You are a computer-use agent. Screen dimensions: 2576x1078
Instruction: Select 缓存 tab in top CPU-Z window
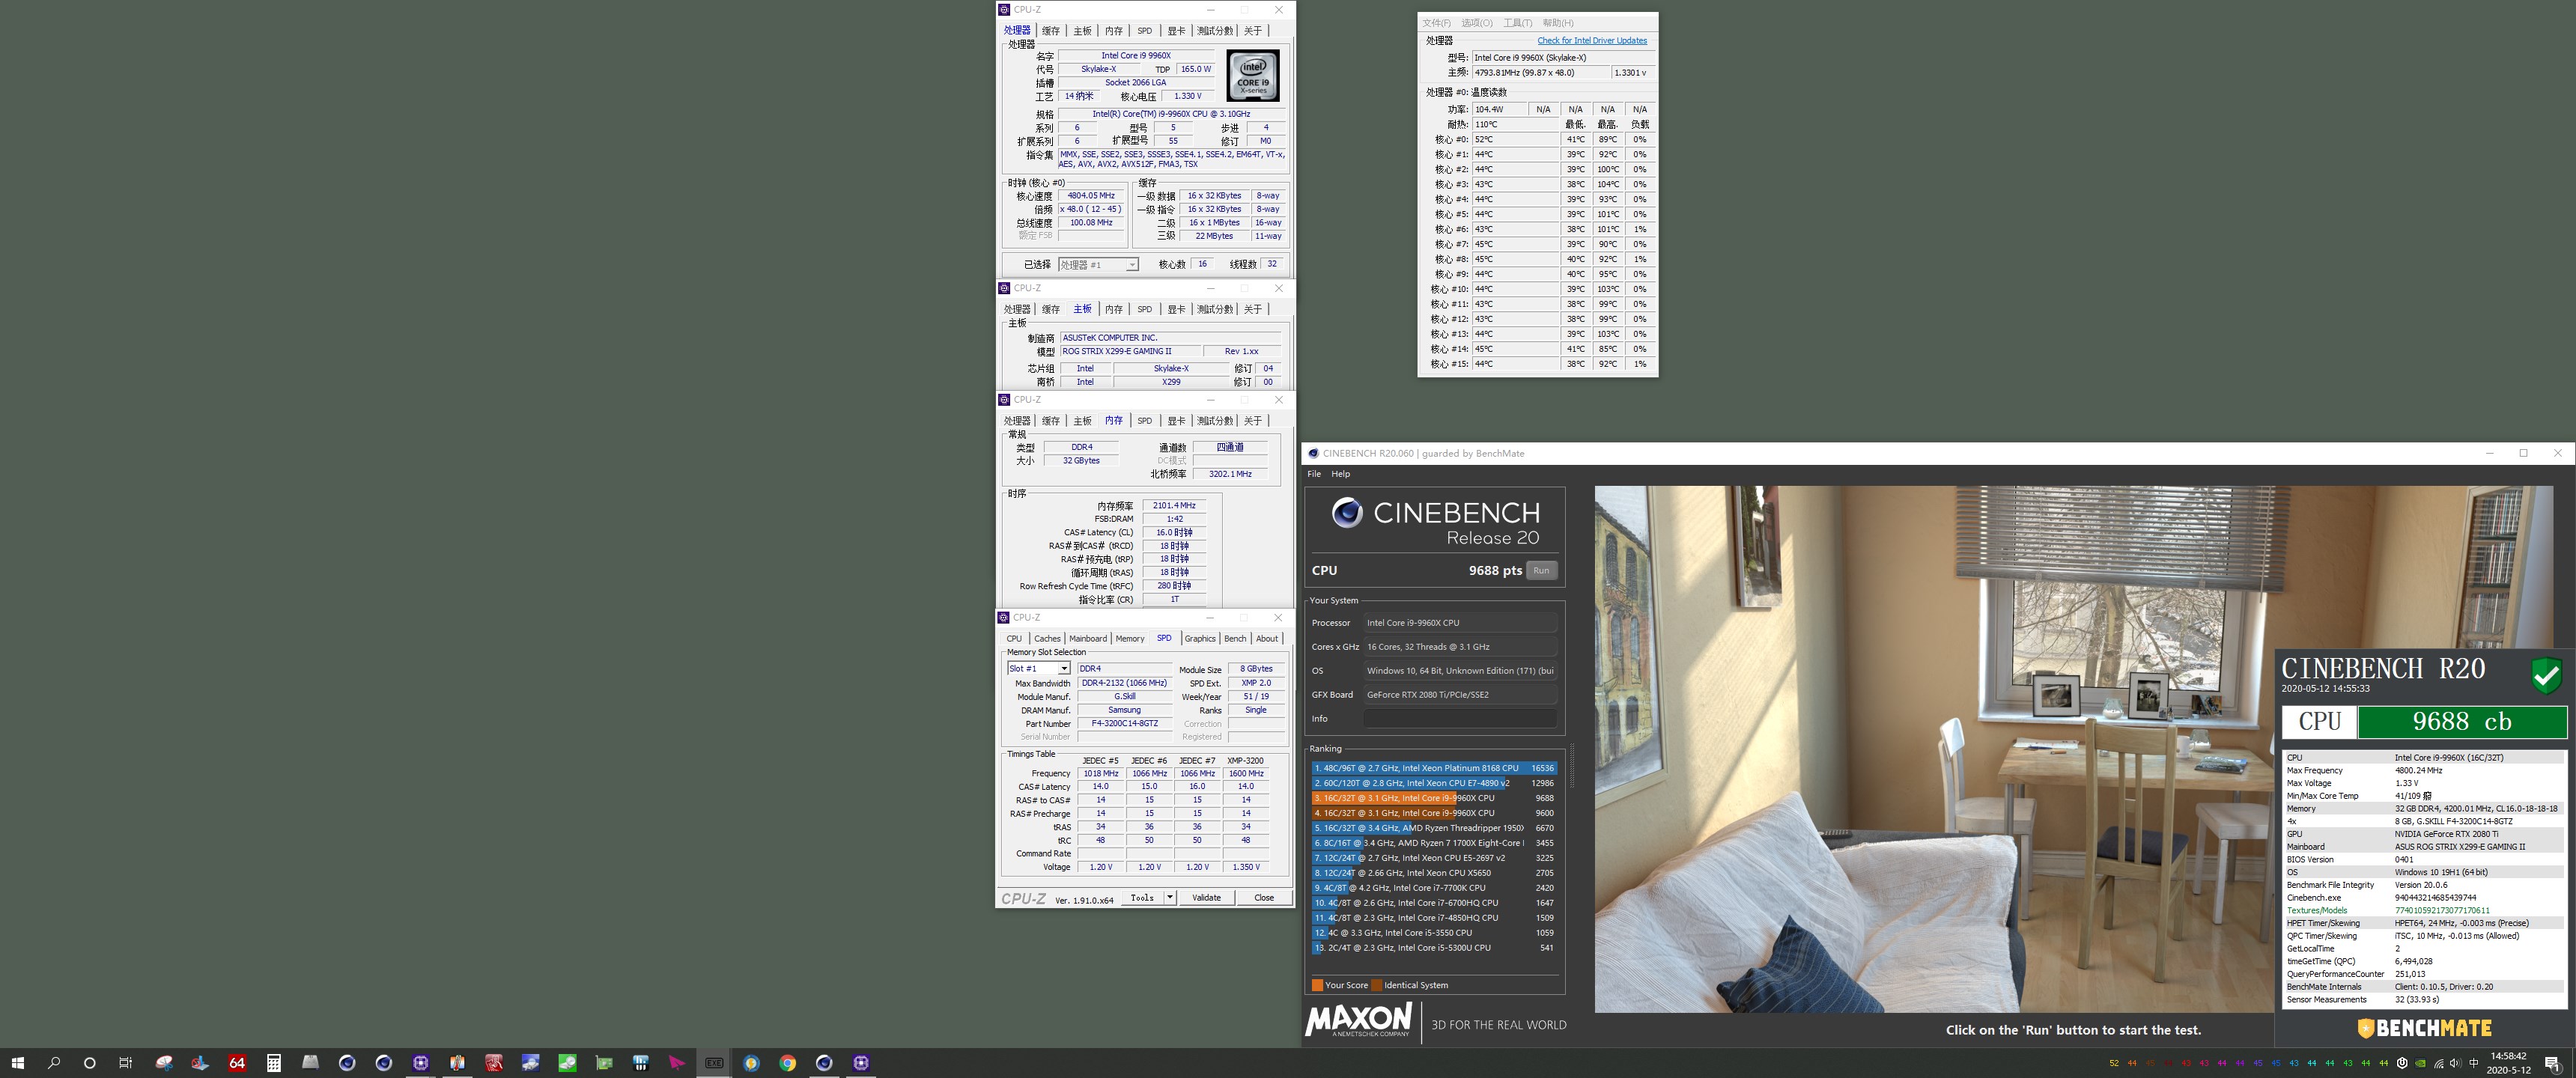(1051, 31)
